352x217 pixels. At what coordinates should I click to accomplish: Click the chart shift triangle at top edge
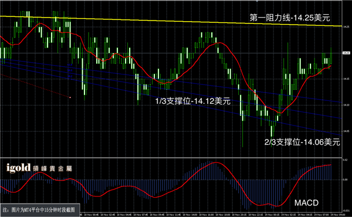click(257, 1)
